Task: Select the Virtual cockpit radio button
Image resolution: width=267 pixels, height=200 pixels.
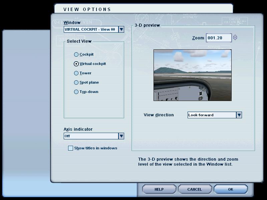Action: 76,64
